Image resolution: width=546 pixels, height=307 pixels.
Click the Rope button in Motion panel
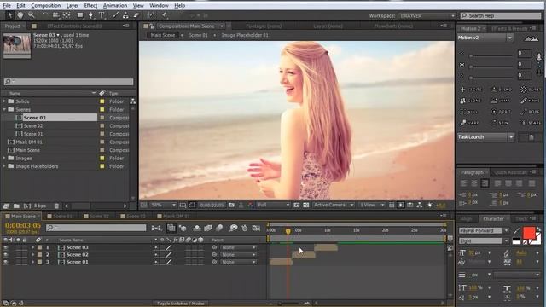click(x=530, y=112)
